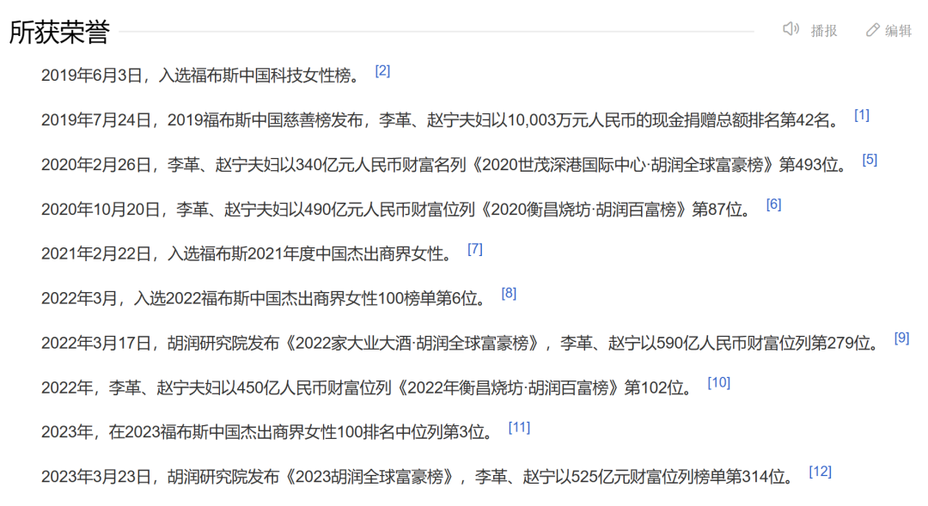928x506 pixels.
Task: Click the speaker icon next to 播报
Action: coord(791,29)
